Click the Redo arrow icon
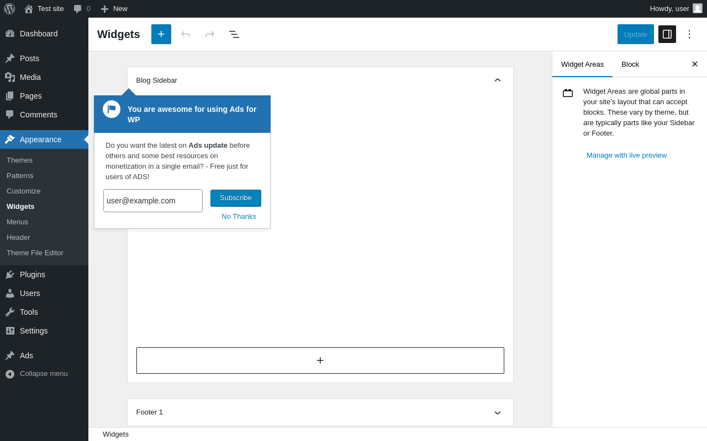707x441 pixels. pos(210,34)
